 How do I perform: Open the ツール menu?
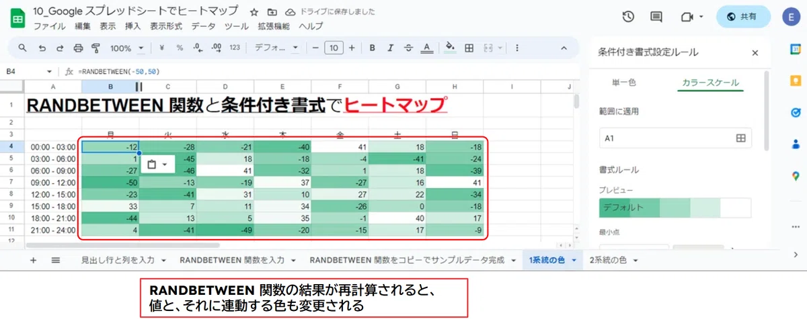[x=237, y=26]
